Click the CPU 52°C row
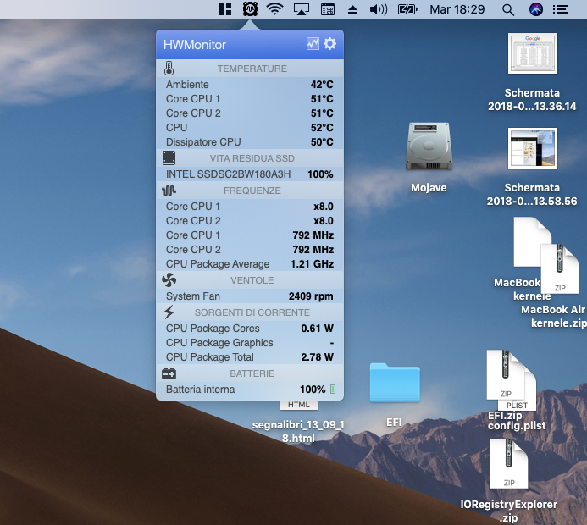 (x=250, y=128)
